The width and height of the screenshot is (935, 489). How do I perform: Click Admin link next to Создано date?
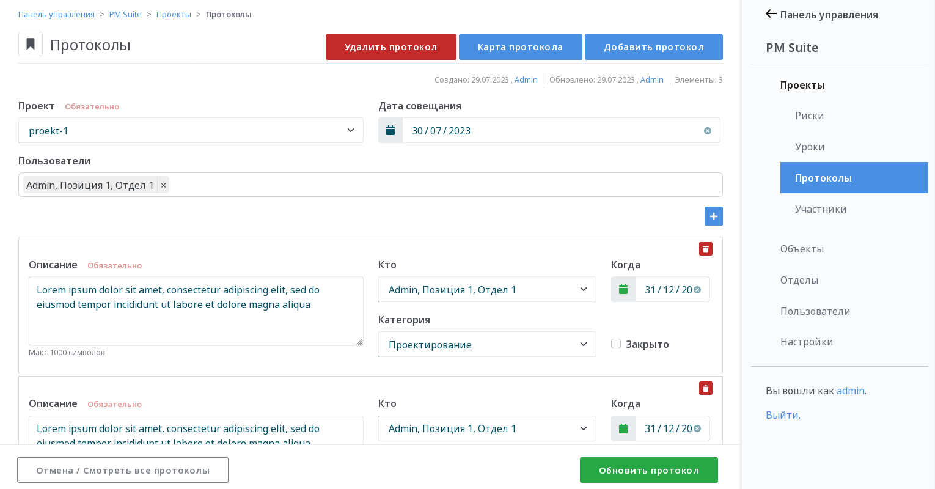pos(526,79)
